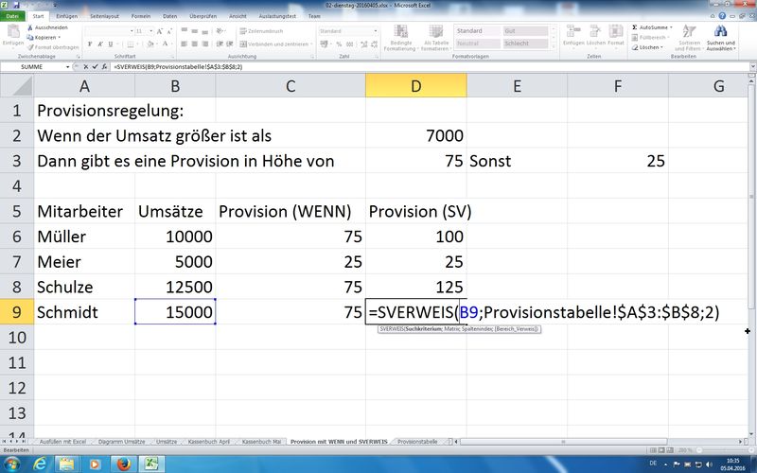The height and width of the screenshot is (473, 757).
Task: Click the Sortieren und Filtern icon
Action: coord(690,33)
